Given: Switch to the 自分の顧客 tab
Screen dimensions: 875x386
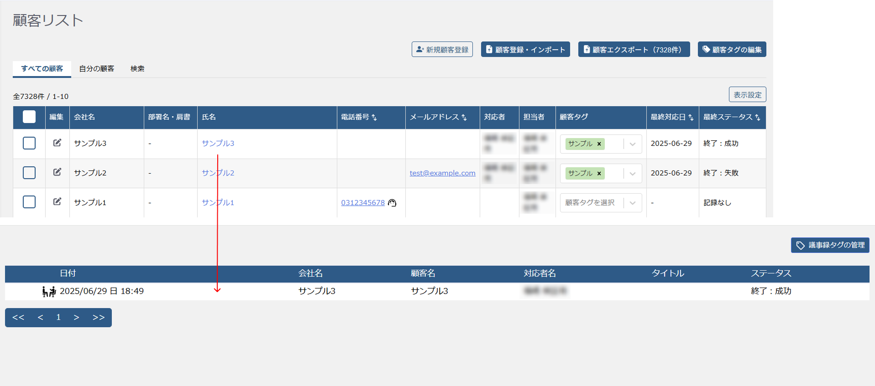Looking at the screenshot, I should [x=96, y=69].
